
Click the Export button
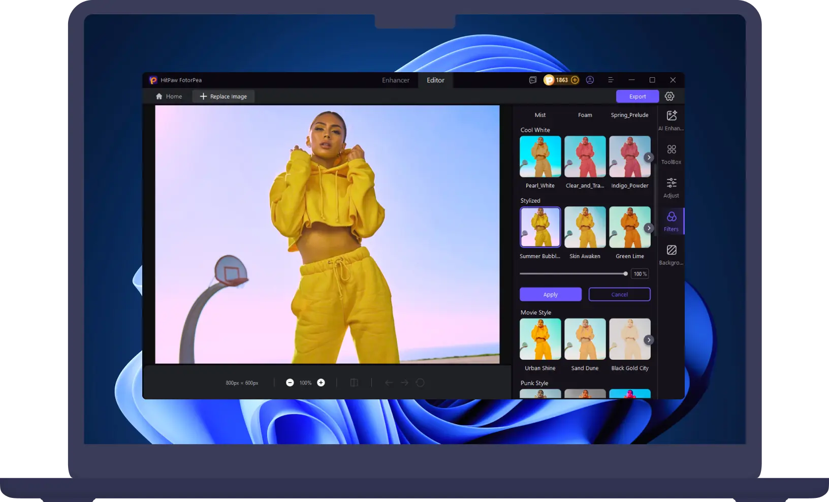click(637, 97)
